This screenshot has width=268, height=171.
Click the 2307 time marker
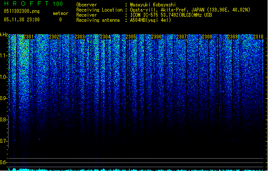tap(182, 37)
